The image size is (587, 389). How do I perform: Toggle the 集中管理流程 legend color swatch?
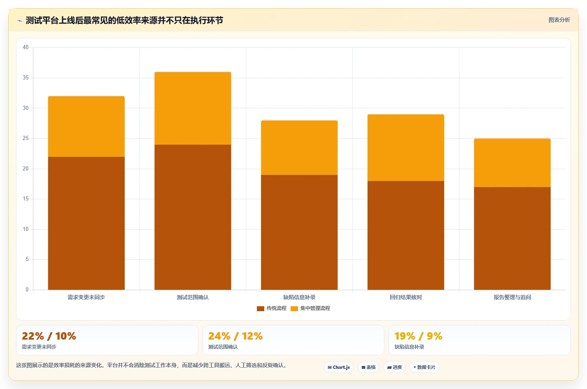coord(294,308)
